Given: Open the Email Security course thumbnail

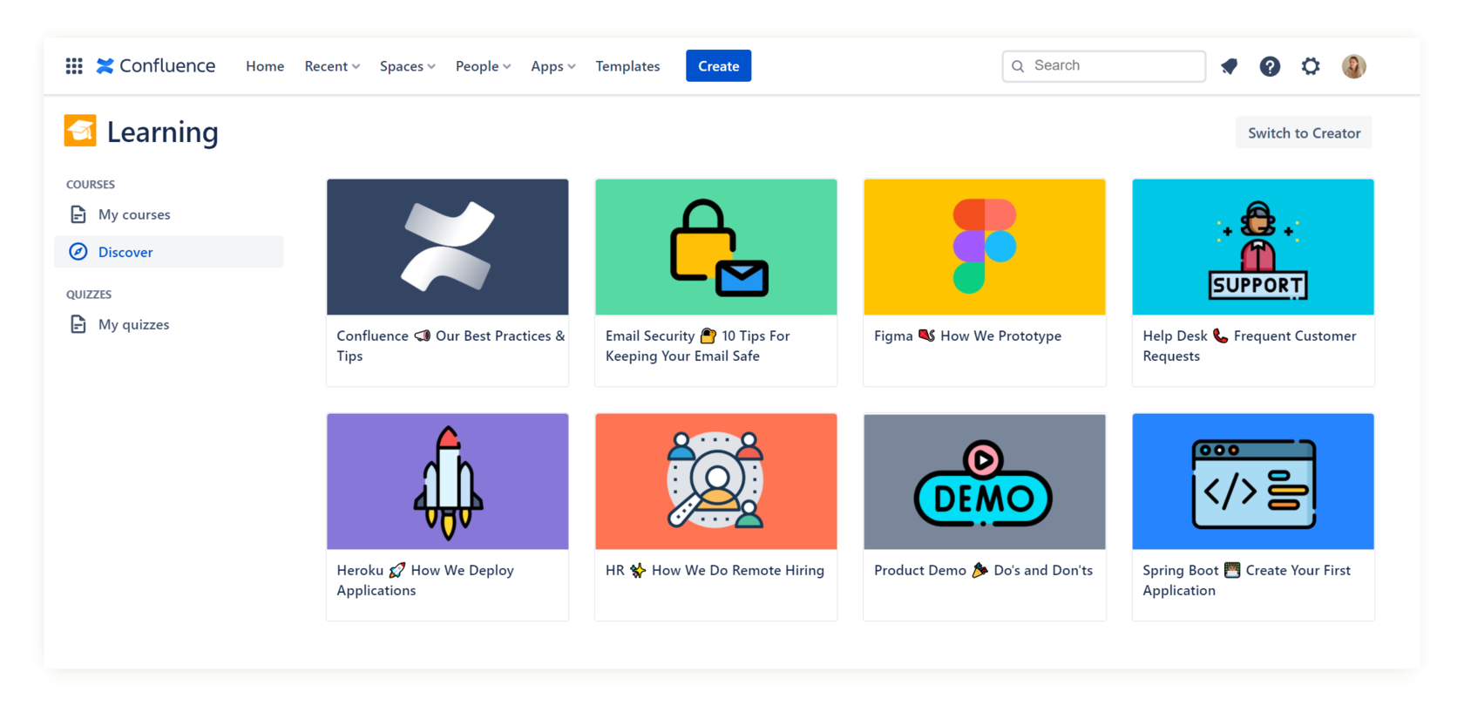Looking at the screenshot, I should 716,247.
